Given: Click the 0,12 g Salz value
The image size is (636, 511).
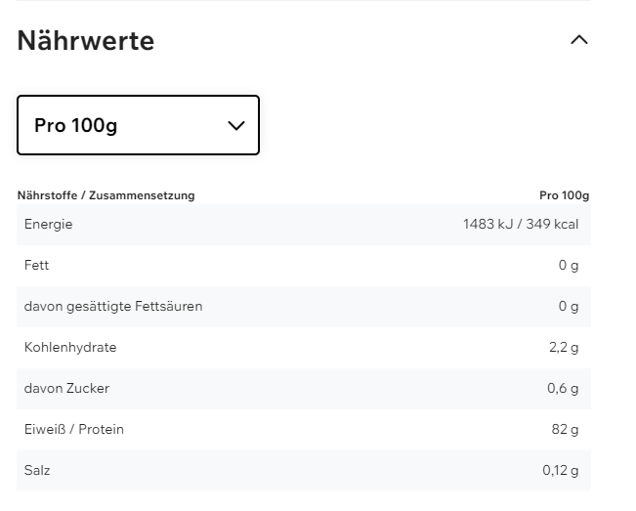Looking at the screenshot, I should click(x=560, y=471).
